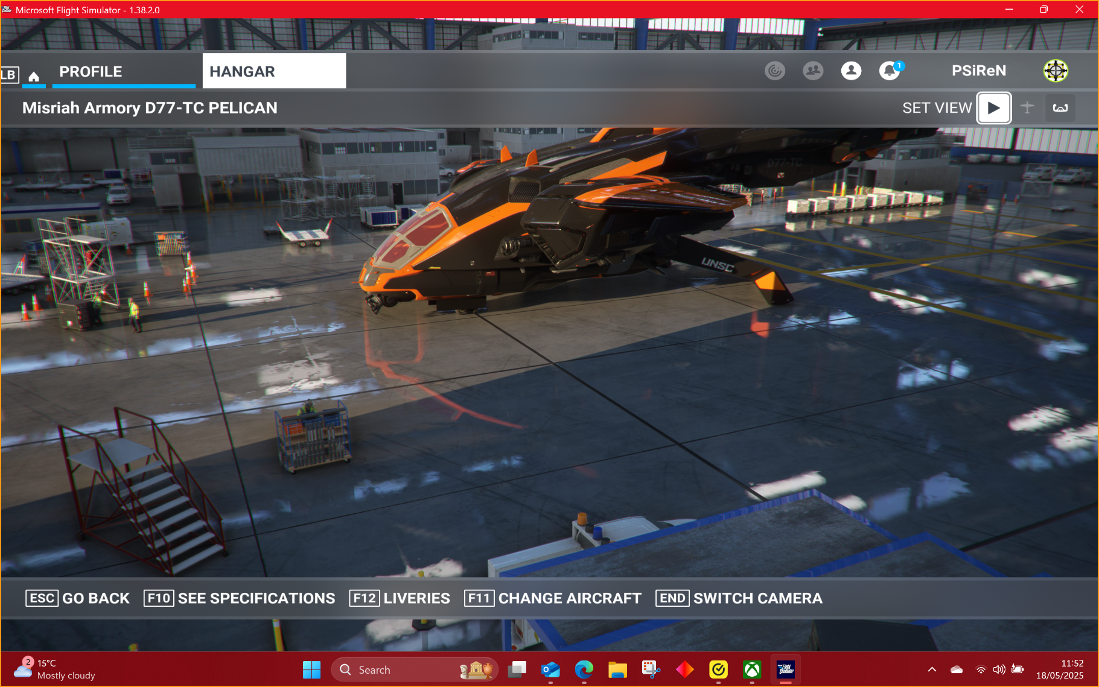
Task: Click the SET VIEW play arrow button
Action: coord(994,108)
